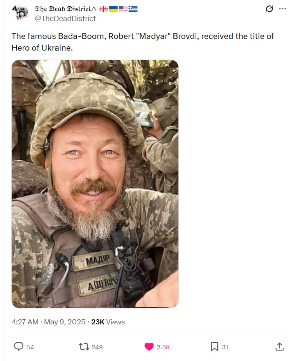Image resolution: width=289 pixels, height=361 pixels.
Task: Click the tweet text about Hero of Ukraine
Action: (143, 42)
